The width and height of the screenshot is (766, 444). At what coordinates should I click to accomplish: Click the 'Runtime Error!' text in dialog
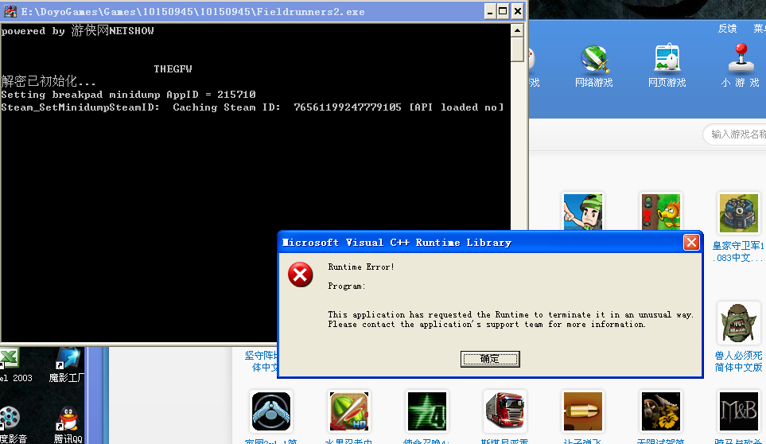pyautogui.click(x=361, y=267)
